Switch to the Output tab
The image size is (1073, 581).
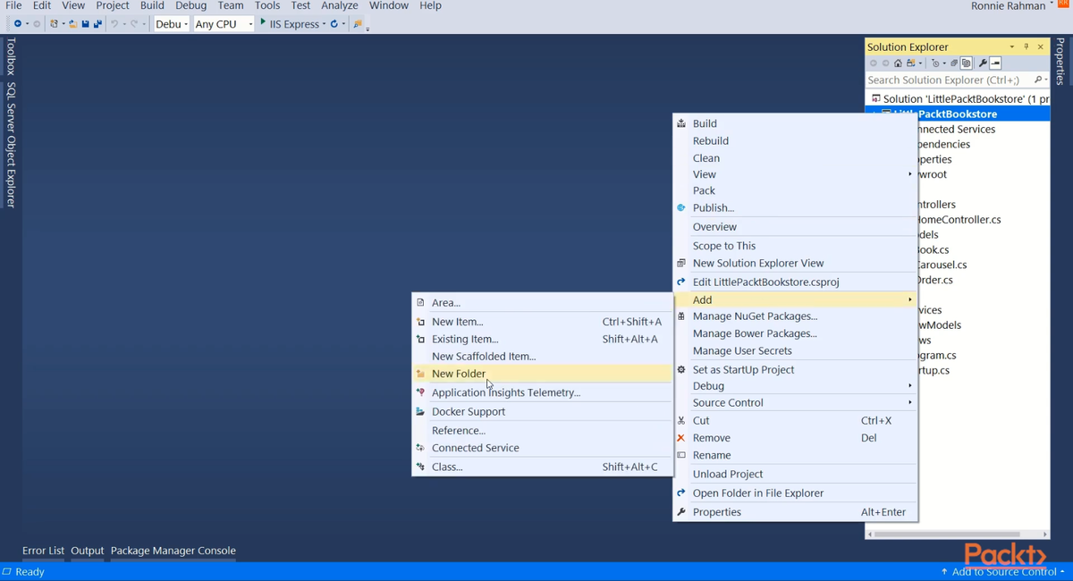(x=88, y=551)
